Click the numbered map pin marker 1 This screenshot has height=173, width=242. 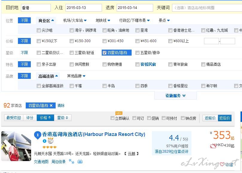37,135
